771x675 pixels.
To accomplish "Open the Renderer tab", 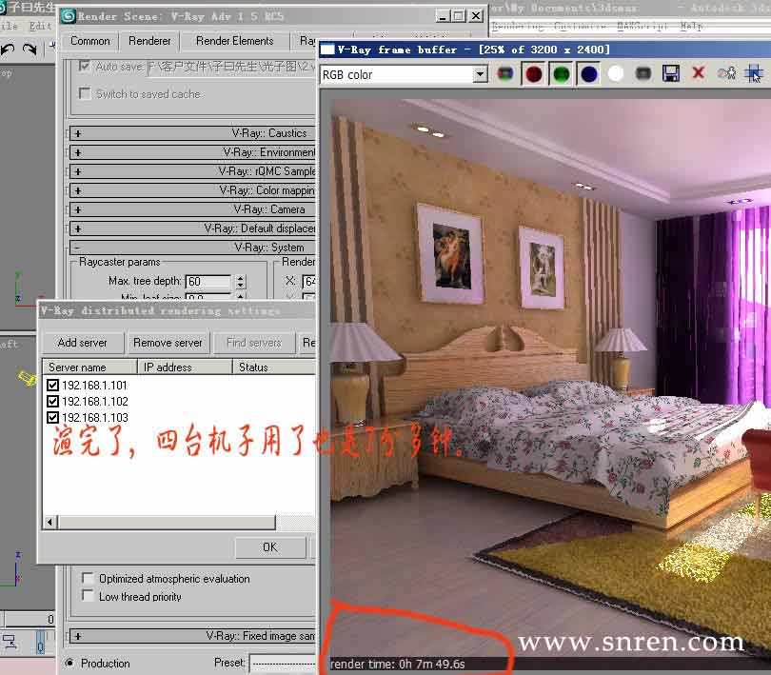I will (x=149, y=41).
